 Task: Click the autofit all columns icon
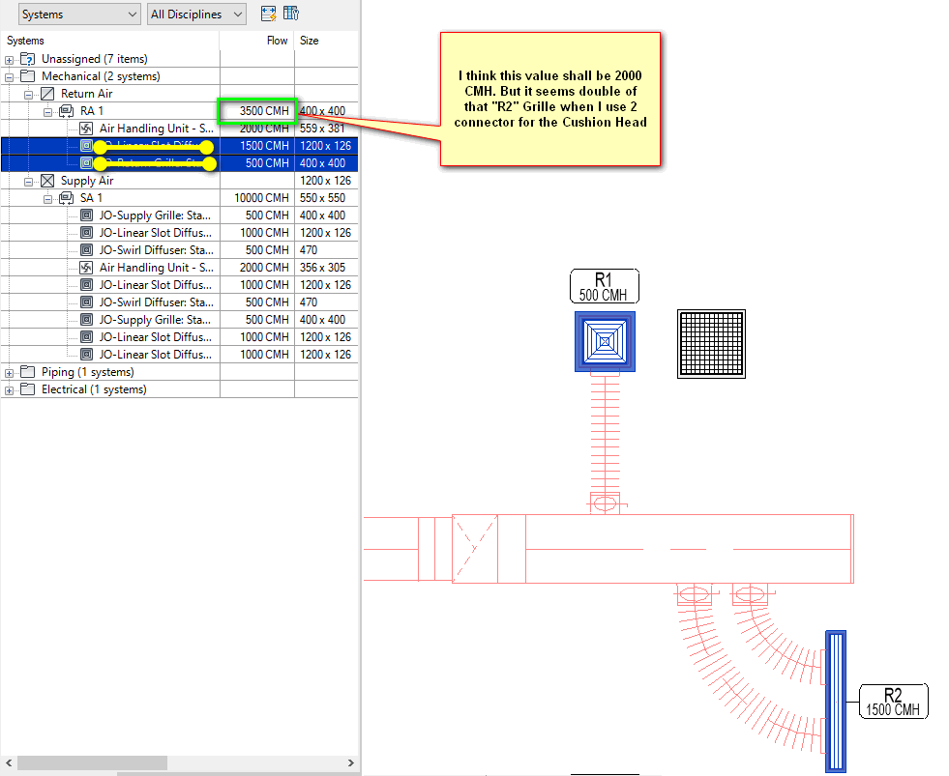pos(268,14)
